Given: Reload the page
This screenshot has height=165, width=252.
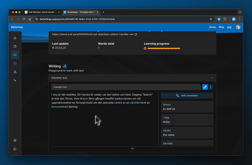Looking at the screenshot, I should click(24, 19).
